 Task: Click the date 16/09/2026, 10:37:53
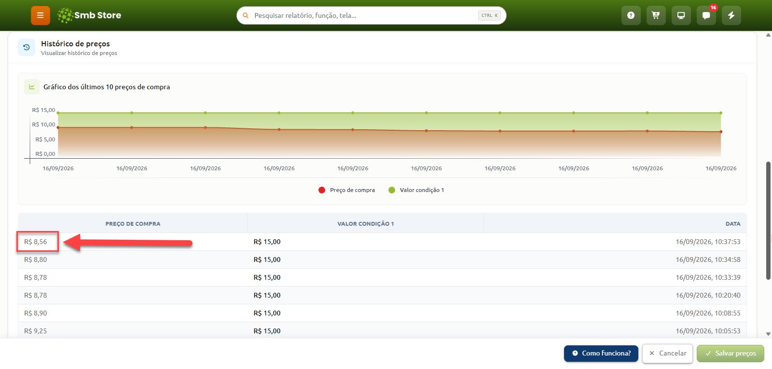point(708,242)
